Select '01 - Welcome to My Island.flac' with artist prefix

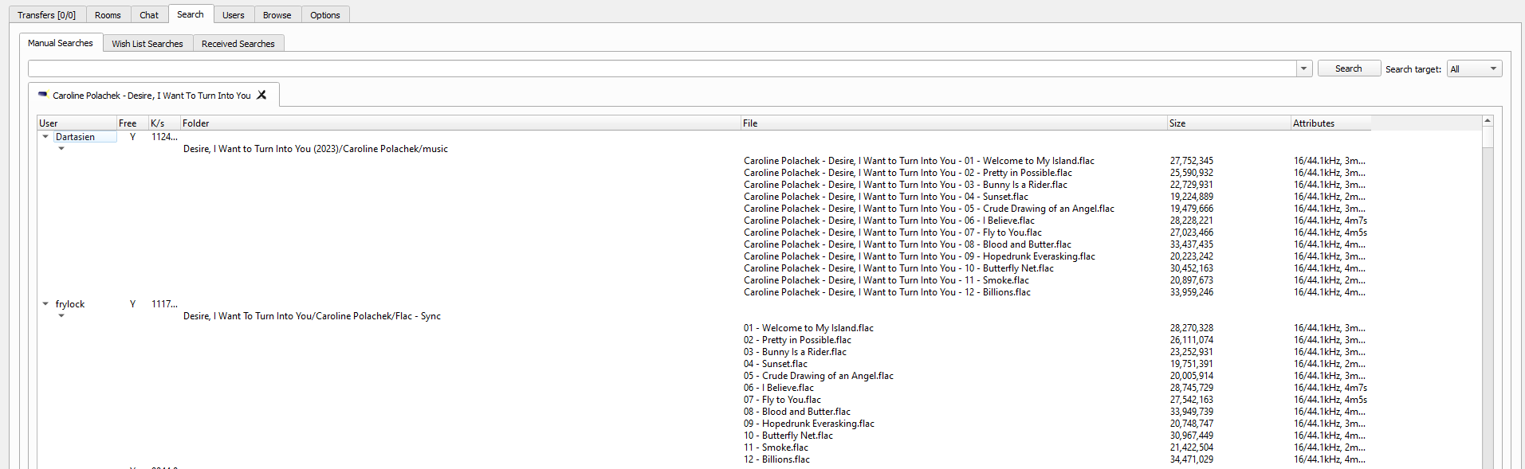919,161
